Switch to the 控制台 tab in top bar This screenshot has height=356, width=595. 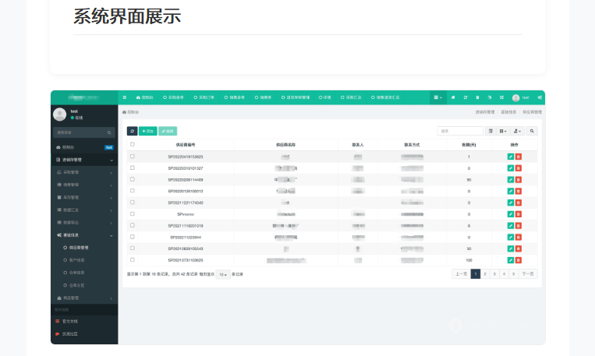144,97
